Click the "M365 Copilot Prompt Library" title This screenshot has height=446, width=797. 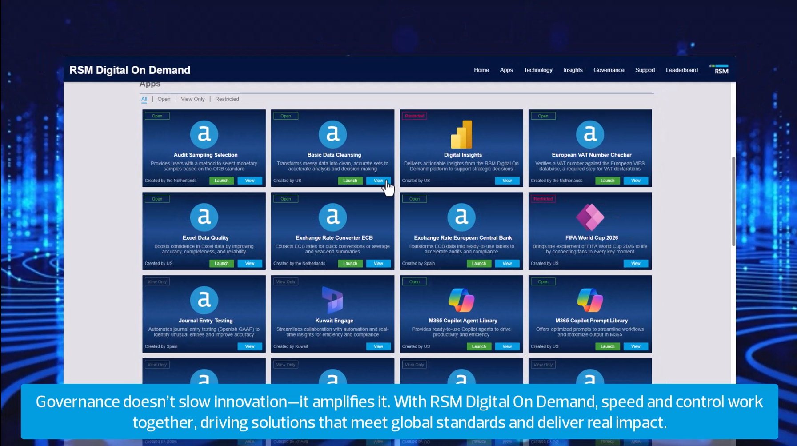click(x=592, y=321)
